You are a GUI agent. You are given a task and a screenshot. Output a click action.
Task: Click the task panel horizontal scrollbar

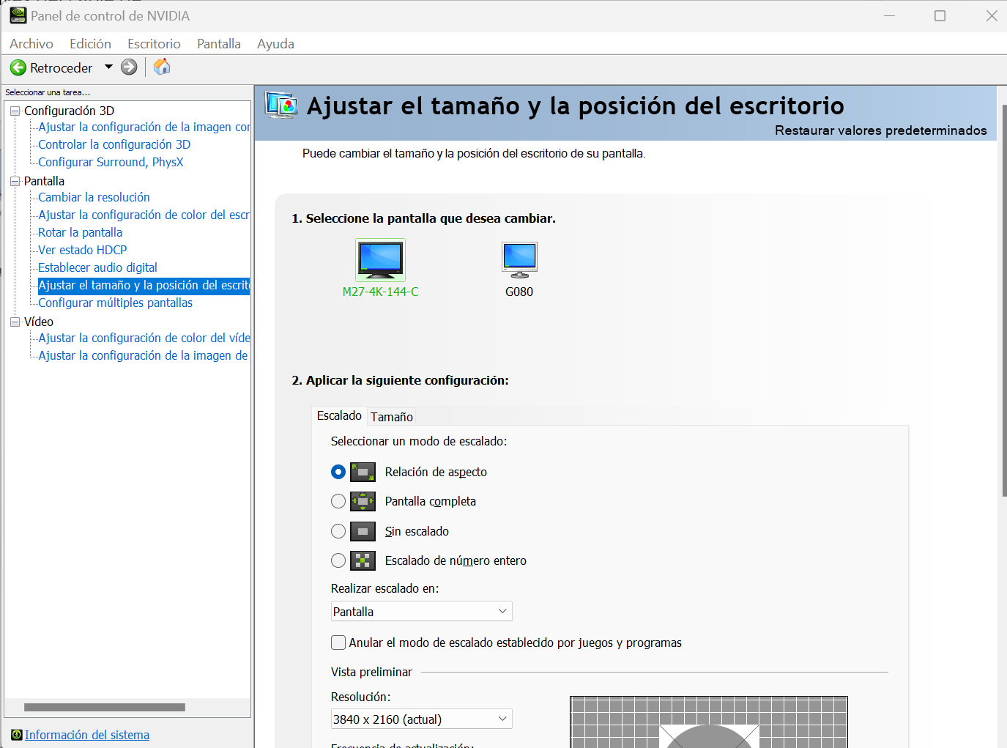(x=105, y=708)
